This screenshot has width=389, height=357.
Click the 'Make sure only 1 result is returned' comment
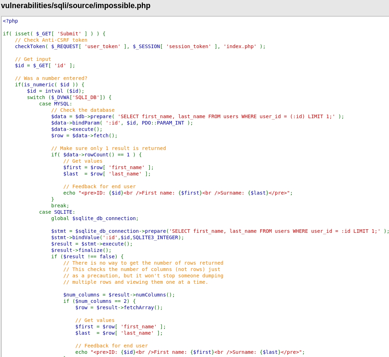[x=108, y=148]
